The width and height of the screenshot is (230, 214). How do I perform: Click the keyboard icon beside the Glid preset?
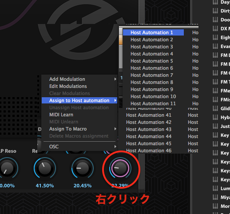click(x=215, y=108)
